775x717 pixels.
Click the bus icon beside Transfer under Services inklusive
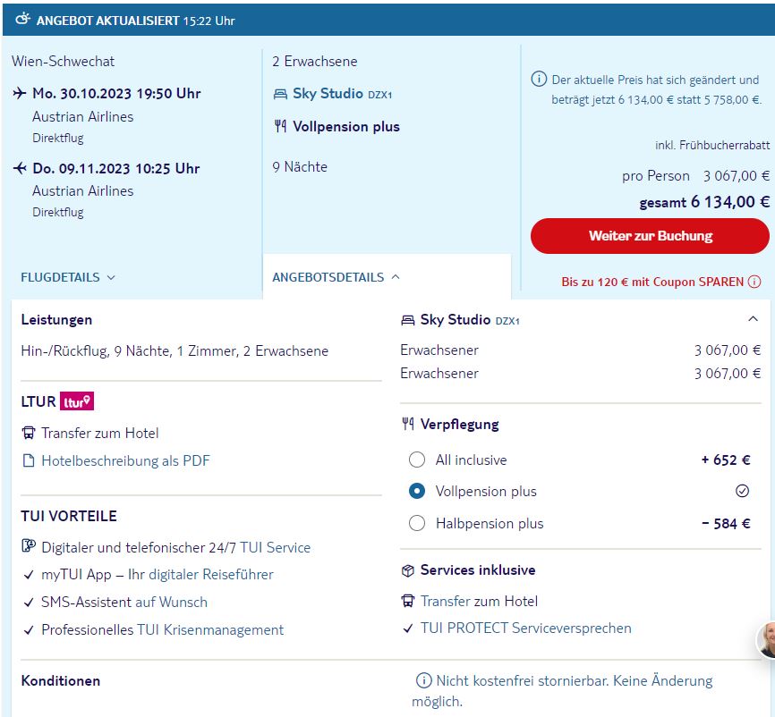408,602
